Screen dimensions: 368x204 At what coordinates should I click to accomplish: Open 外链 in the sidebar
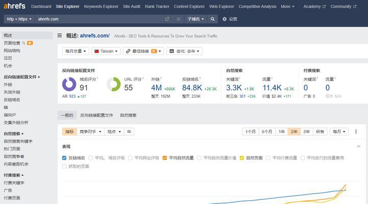(8, 85)
